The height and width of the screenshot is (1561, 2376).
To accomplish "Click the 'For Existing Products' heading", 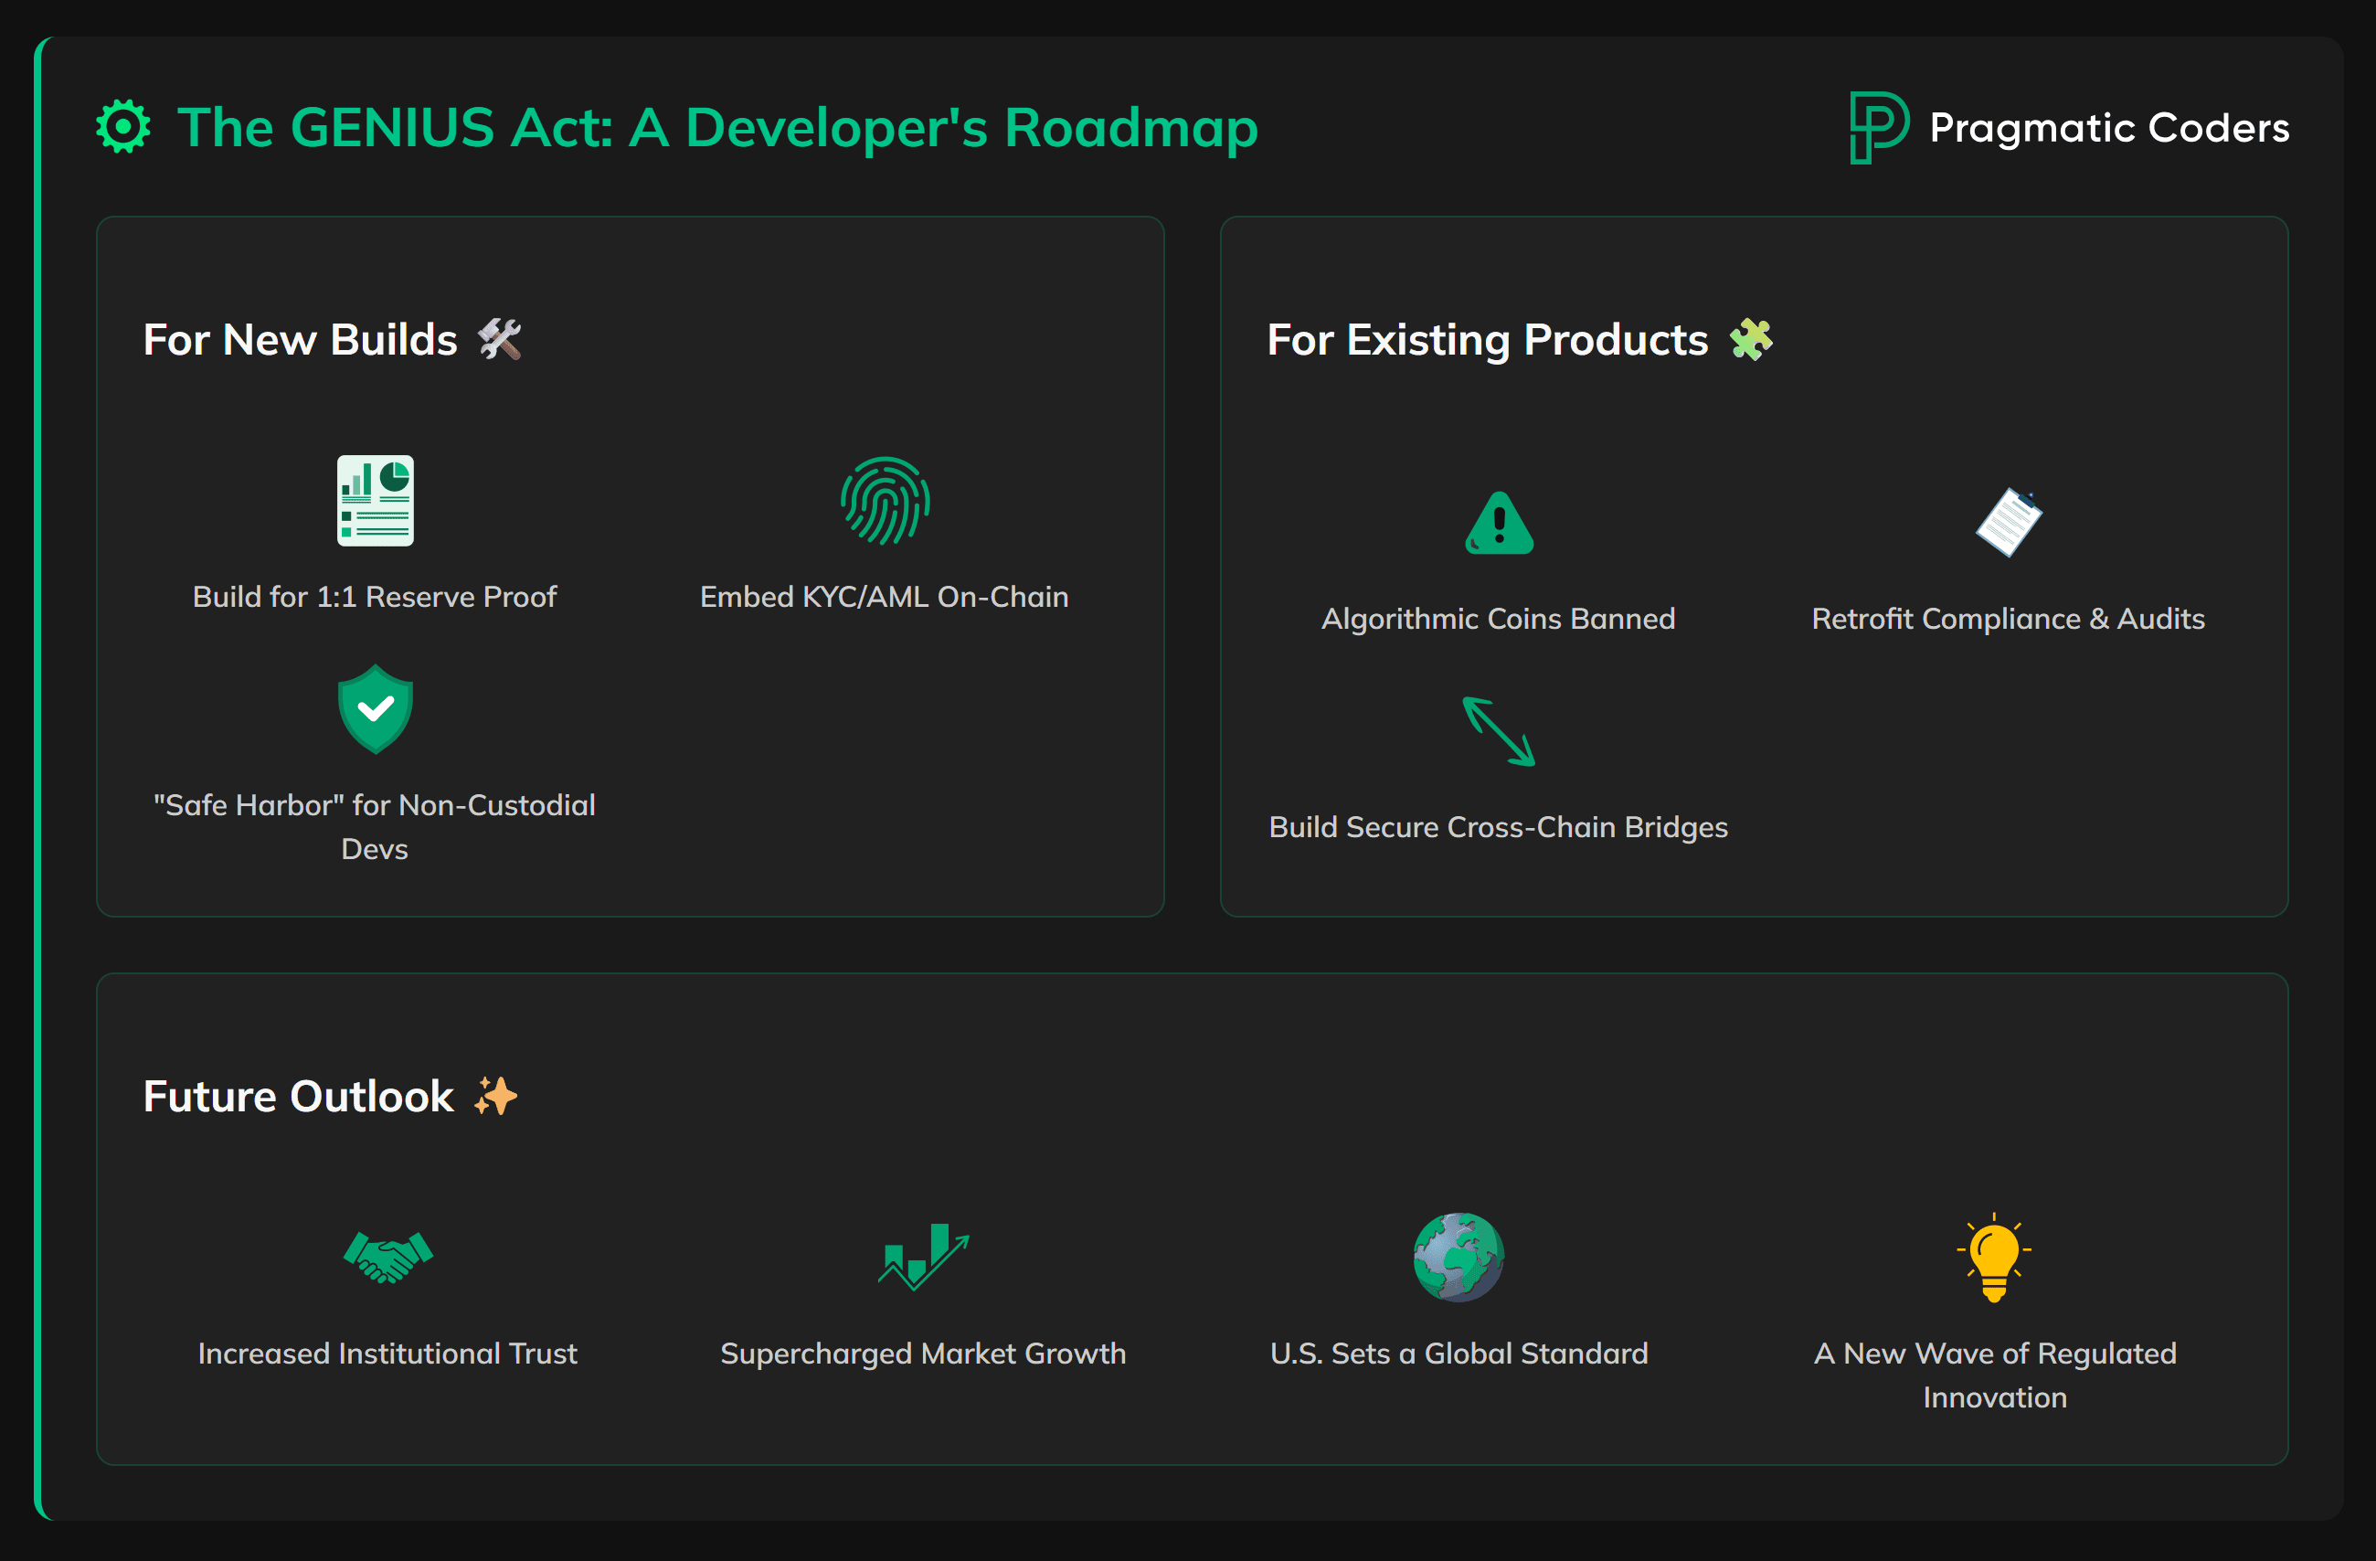I will tap(1488, 340).
